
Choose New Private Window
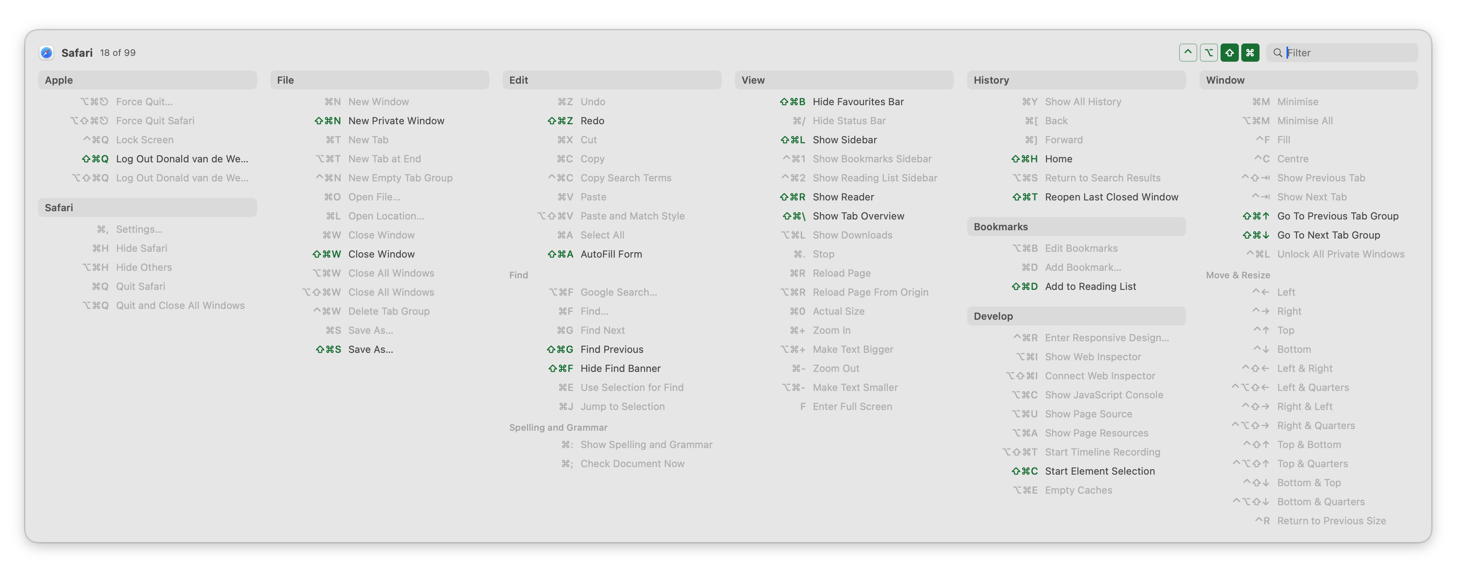click(x=379, y=121)
